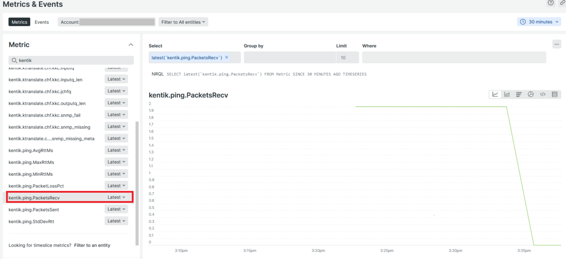Select metric kentik.ktranslate.chf.kkc.jchfq
The image size is (566, 259).
[40, 92]
